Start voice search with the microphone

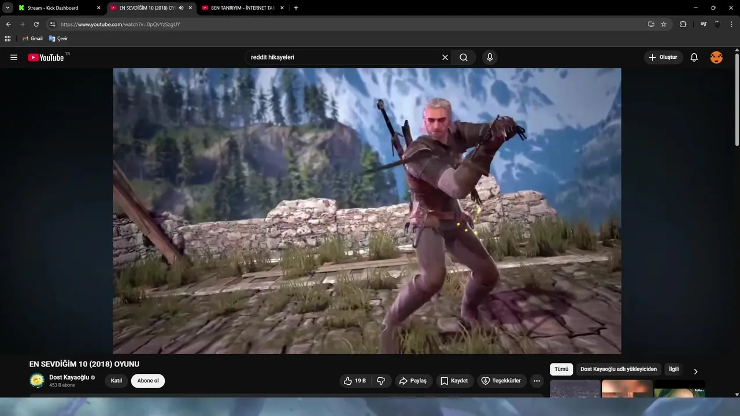[x=490, y=57]
